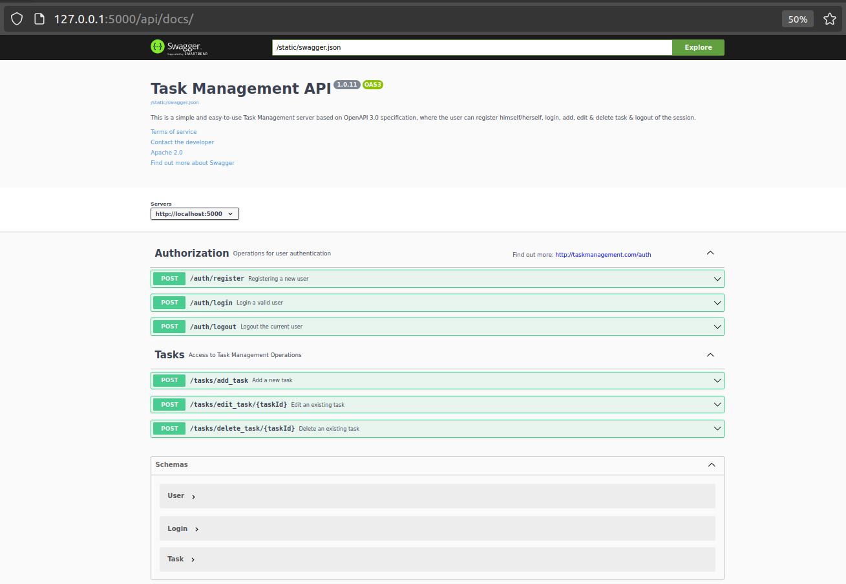Collapse the Schemas section arrow
The height and width of the screenshot is (584, 846).
click(x=712, y=465)
